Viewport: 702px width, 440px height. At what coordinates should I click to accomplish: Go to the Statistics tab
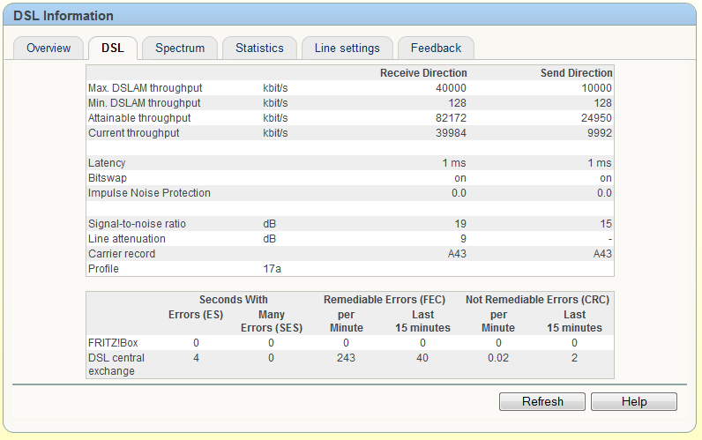coord(259,48)
